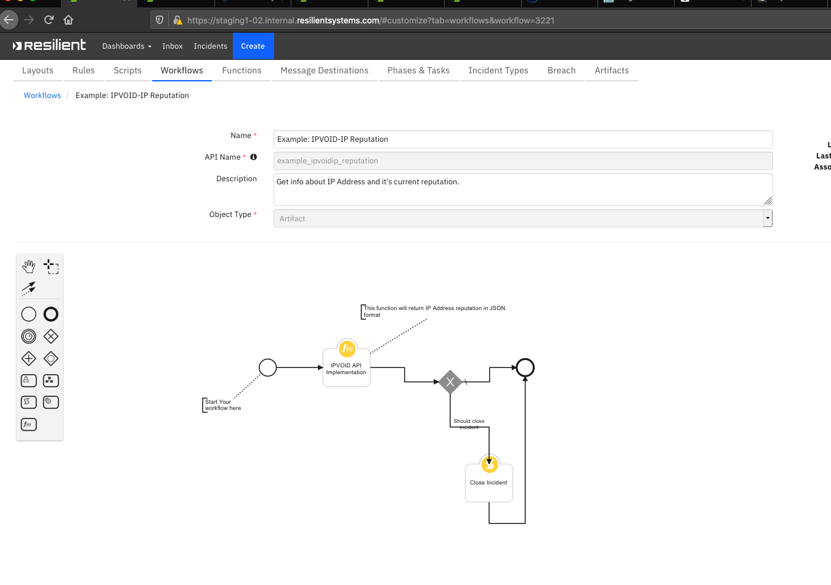Click the shield tracking protection icon
Screen dimensions: 831x585
(160, 20)
